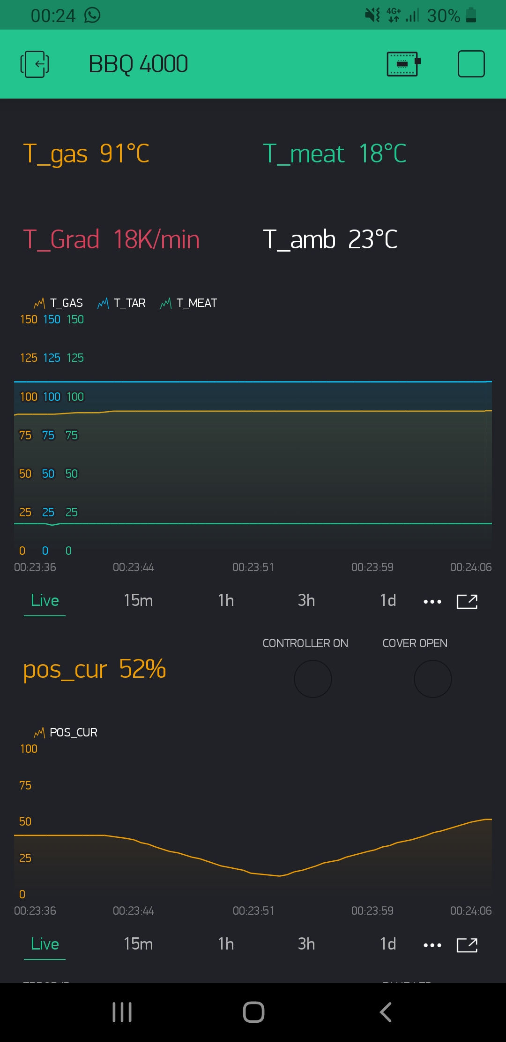Select 15m range on temperature chart

(x=138, y=600)
